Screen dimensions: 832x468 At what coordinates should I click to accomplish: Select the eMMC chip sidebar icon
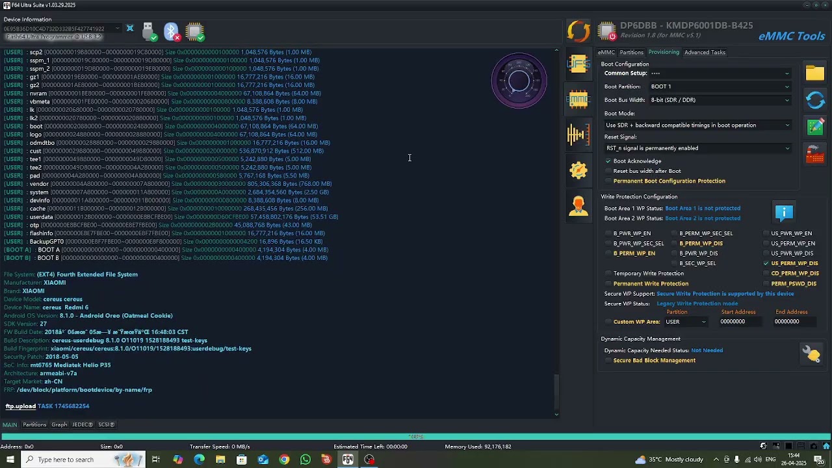tap(578, 99)
